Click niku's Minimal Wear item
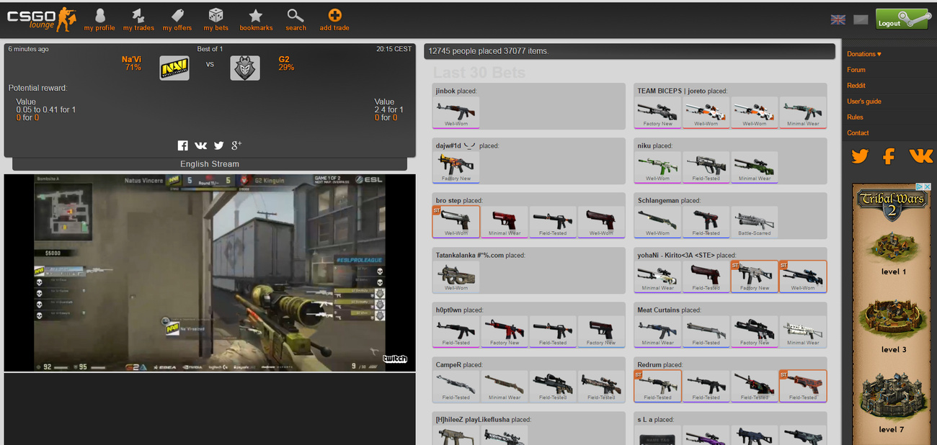 pyautogui.click(x=755, y=167)
